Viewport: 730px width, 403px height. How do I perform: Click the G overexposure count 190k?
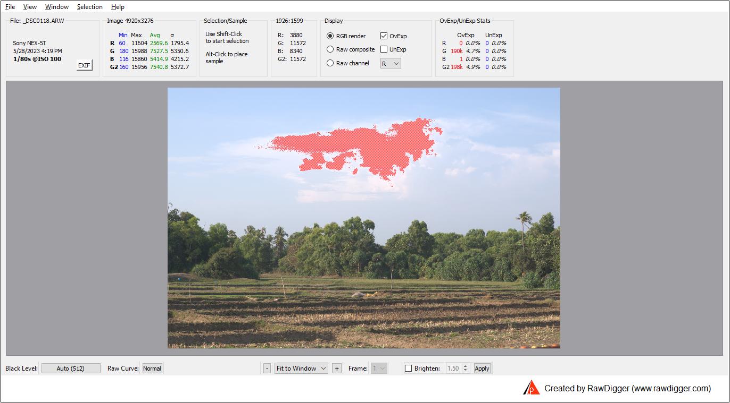[457, 51]
